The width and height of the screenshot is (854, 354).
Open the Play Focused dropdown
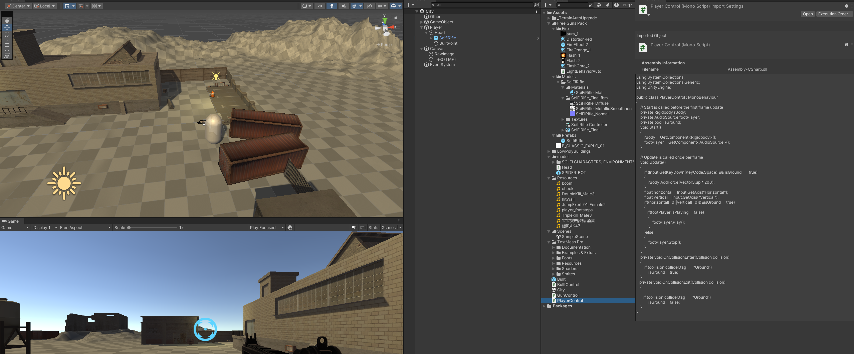pyautogui.click(x=266, y=228)
